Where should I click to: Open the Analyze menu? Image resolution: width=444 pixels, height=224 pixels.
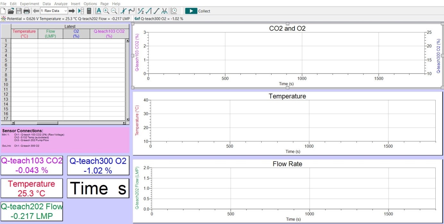(x=61, y=4)
